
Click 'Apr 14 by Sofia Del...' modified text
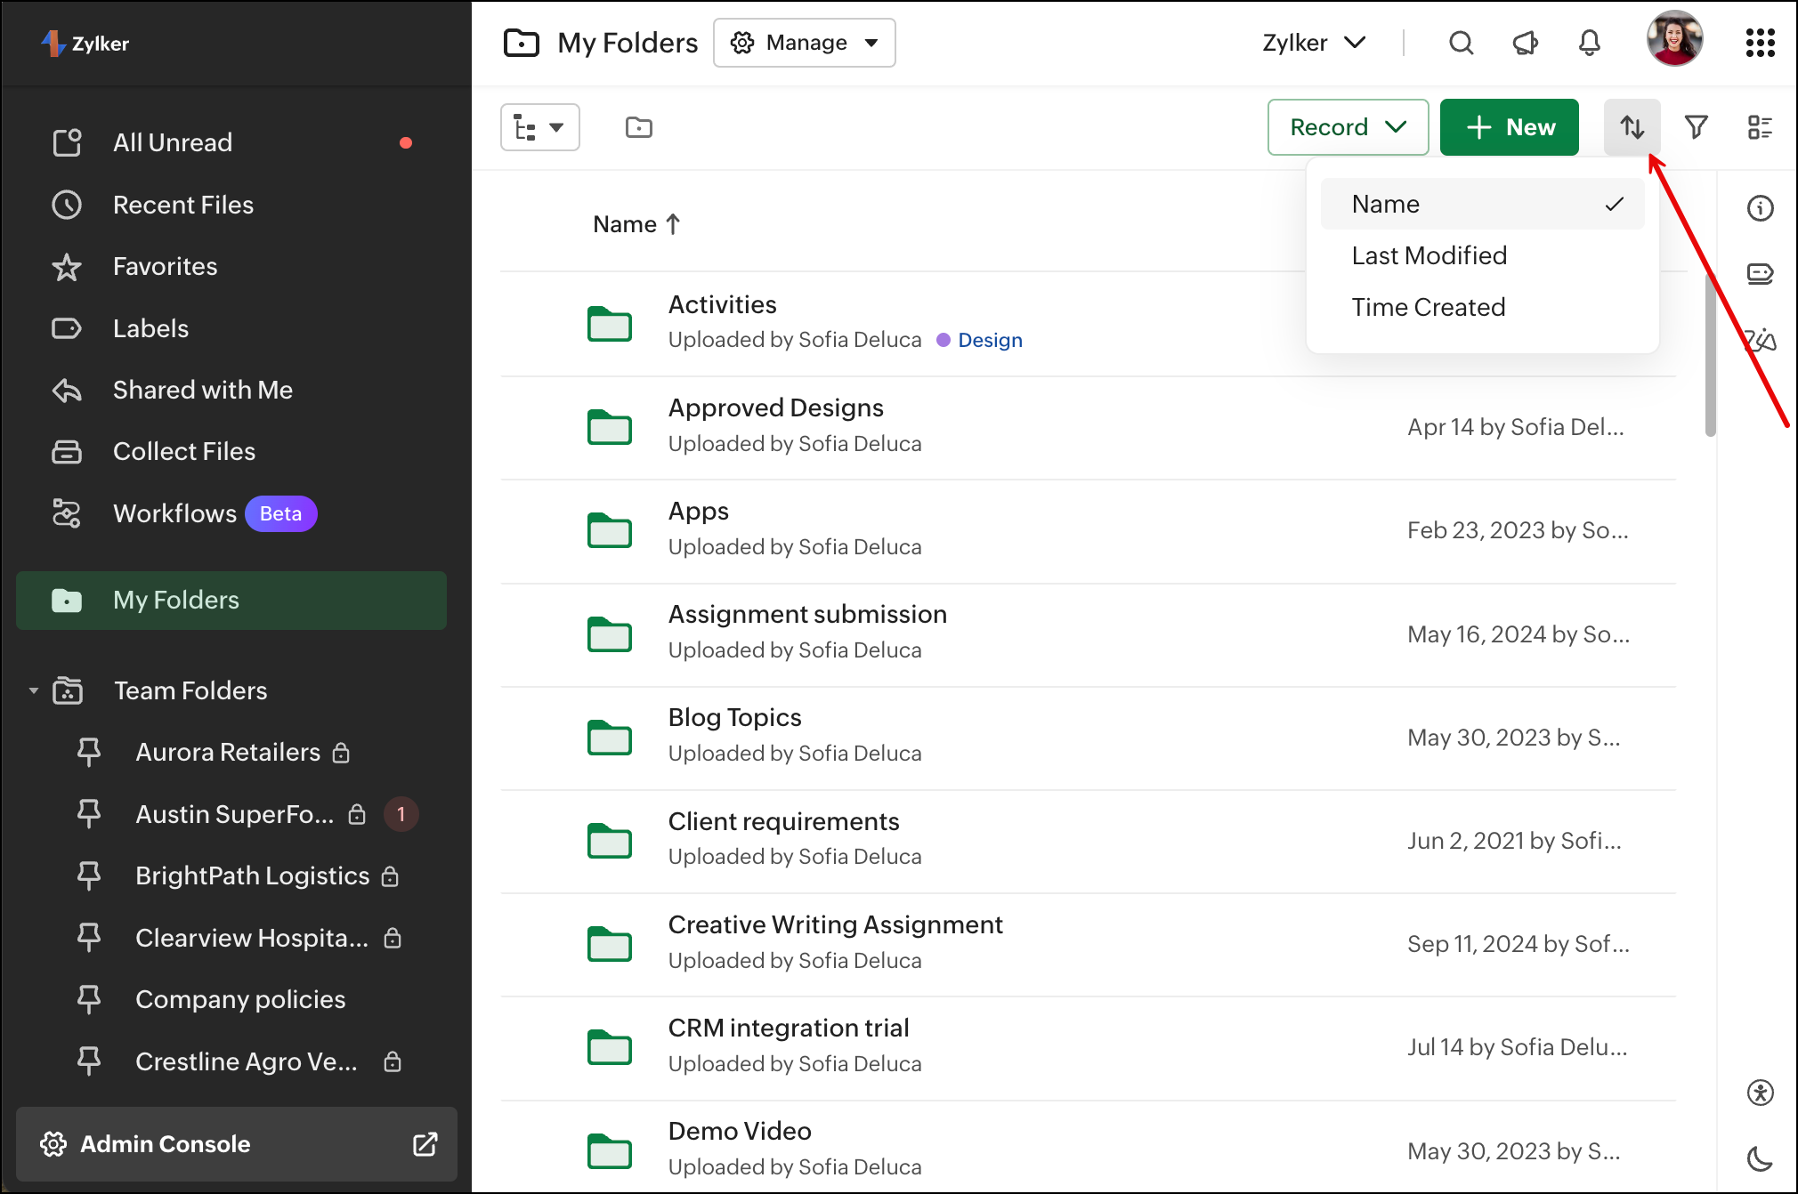pos(1516,428)
